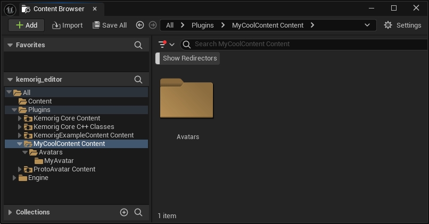This screenshot has width=429, height=224.
Task: Add a new collection with plus icon
Action: click(x=124, y=212)
